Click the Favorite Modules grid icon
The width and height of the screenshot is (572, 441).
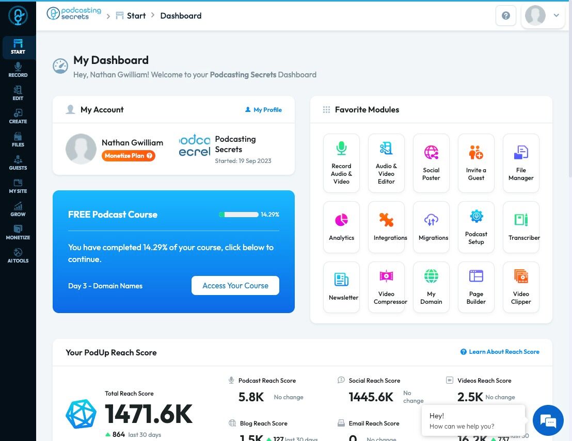[326, 110]
